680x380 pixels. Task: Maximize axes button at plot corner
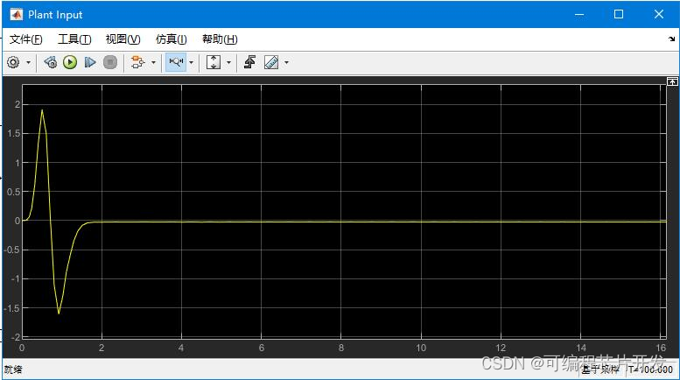click(x=672, y=81)
